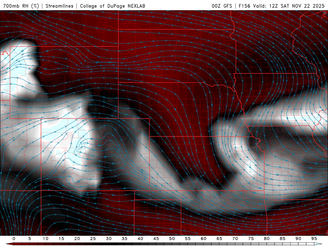Click 'Valid: 12Z SAT NOV 22 2025' text
328x246 pixels.
coord(289,6)
